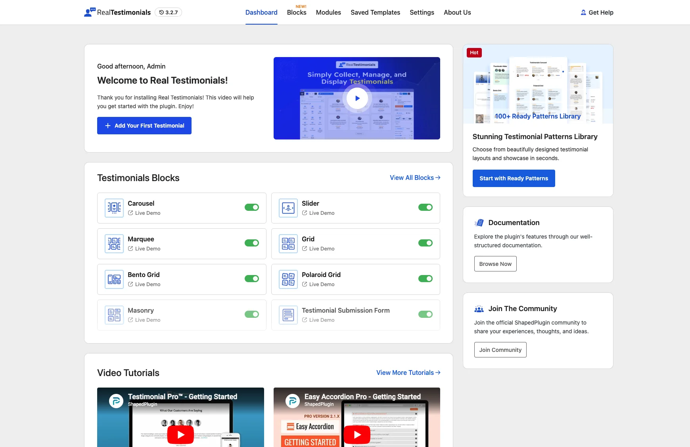The height and width of the screenshot is (447, 690).
Task: Click the Testimonial Pro Getting Started video title
Action: (x=182, y=397)
